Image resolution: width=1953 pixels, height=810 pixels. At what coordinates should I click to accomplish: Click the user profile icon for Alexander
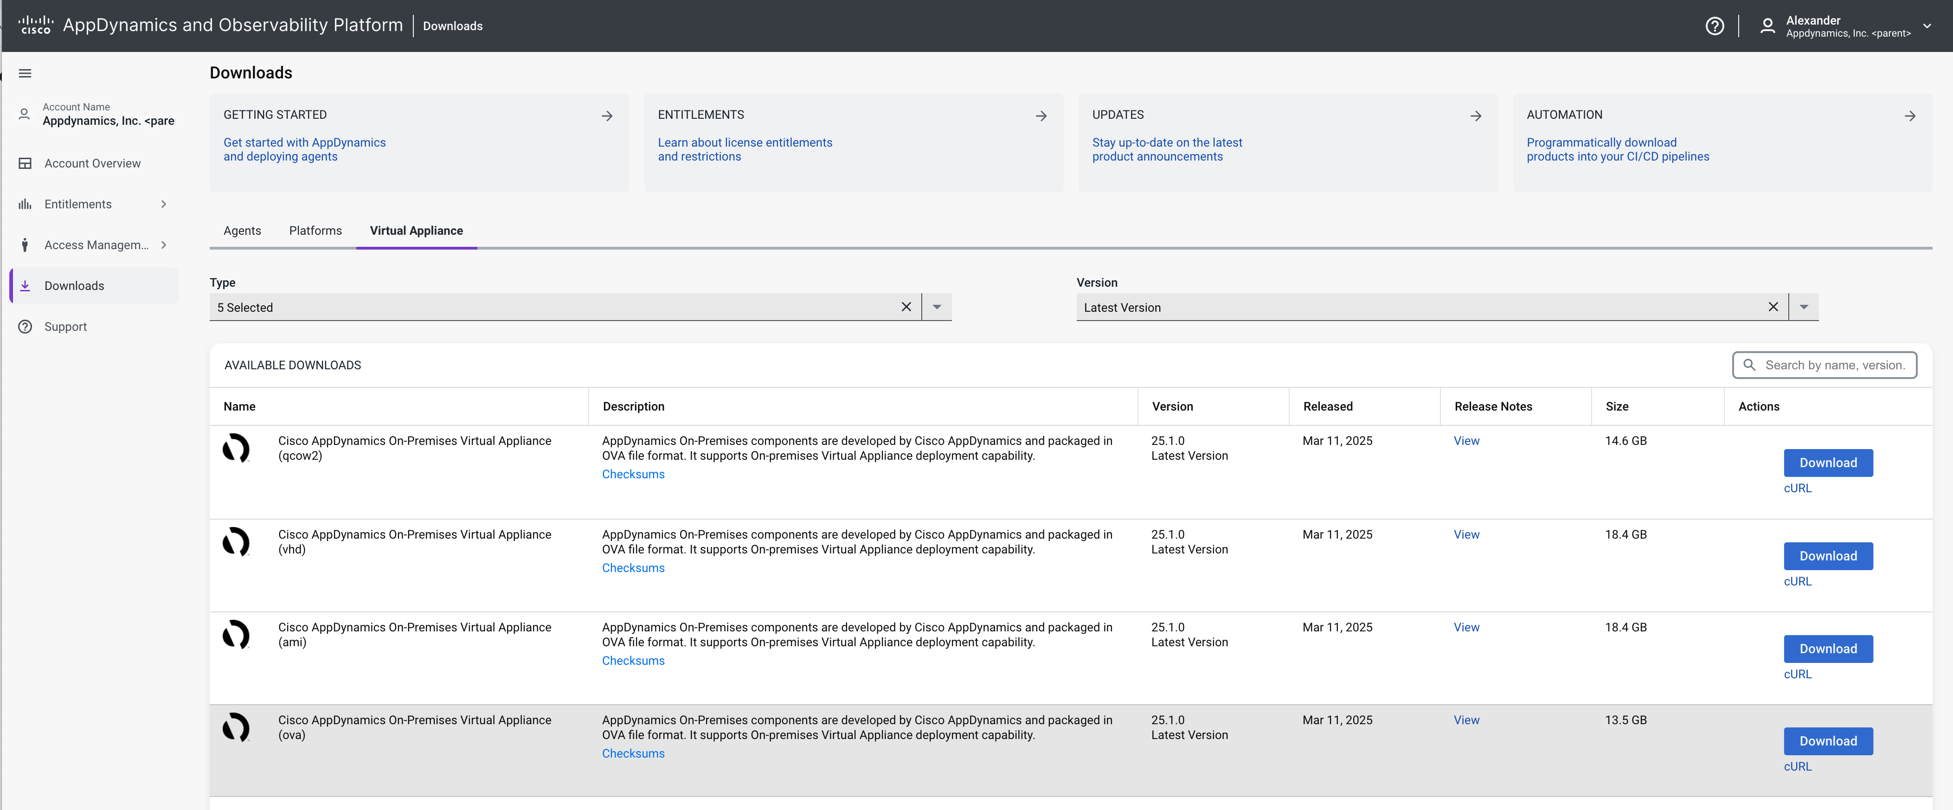click(1768, 25)
